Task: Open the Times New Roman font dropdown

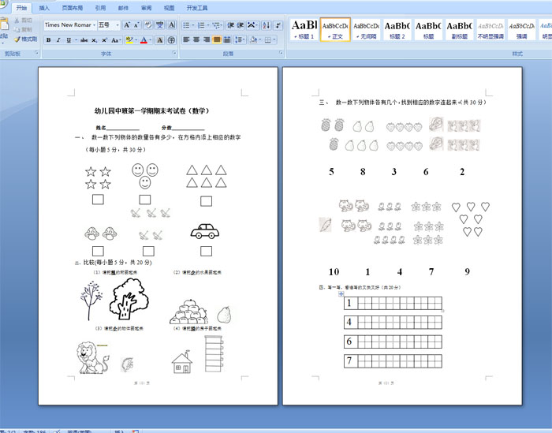Action: coord(94,25)
